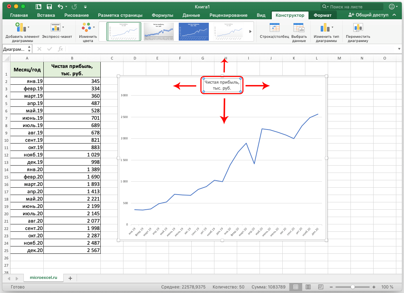The image size is (404, 293).
Task: Open the Формат tab
Action: click(x=322, y=15)
